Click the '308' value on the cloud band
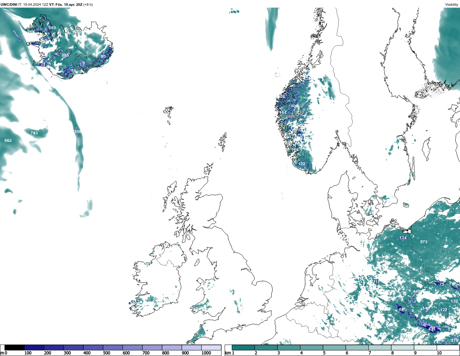 click(x=78, y=131)
